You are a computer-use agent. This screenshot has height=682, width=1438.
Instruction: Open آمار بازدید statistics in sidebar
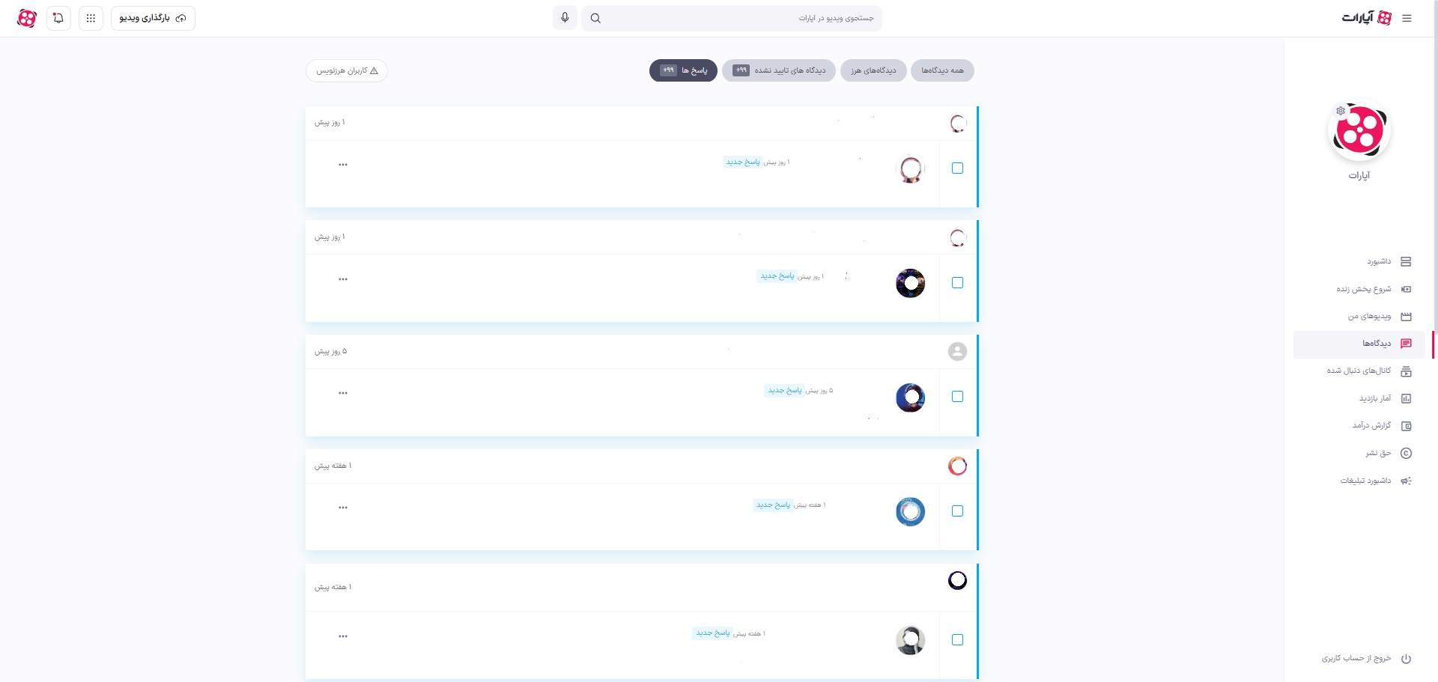1385,398
